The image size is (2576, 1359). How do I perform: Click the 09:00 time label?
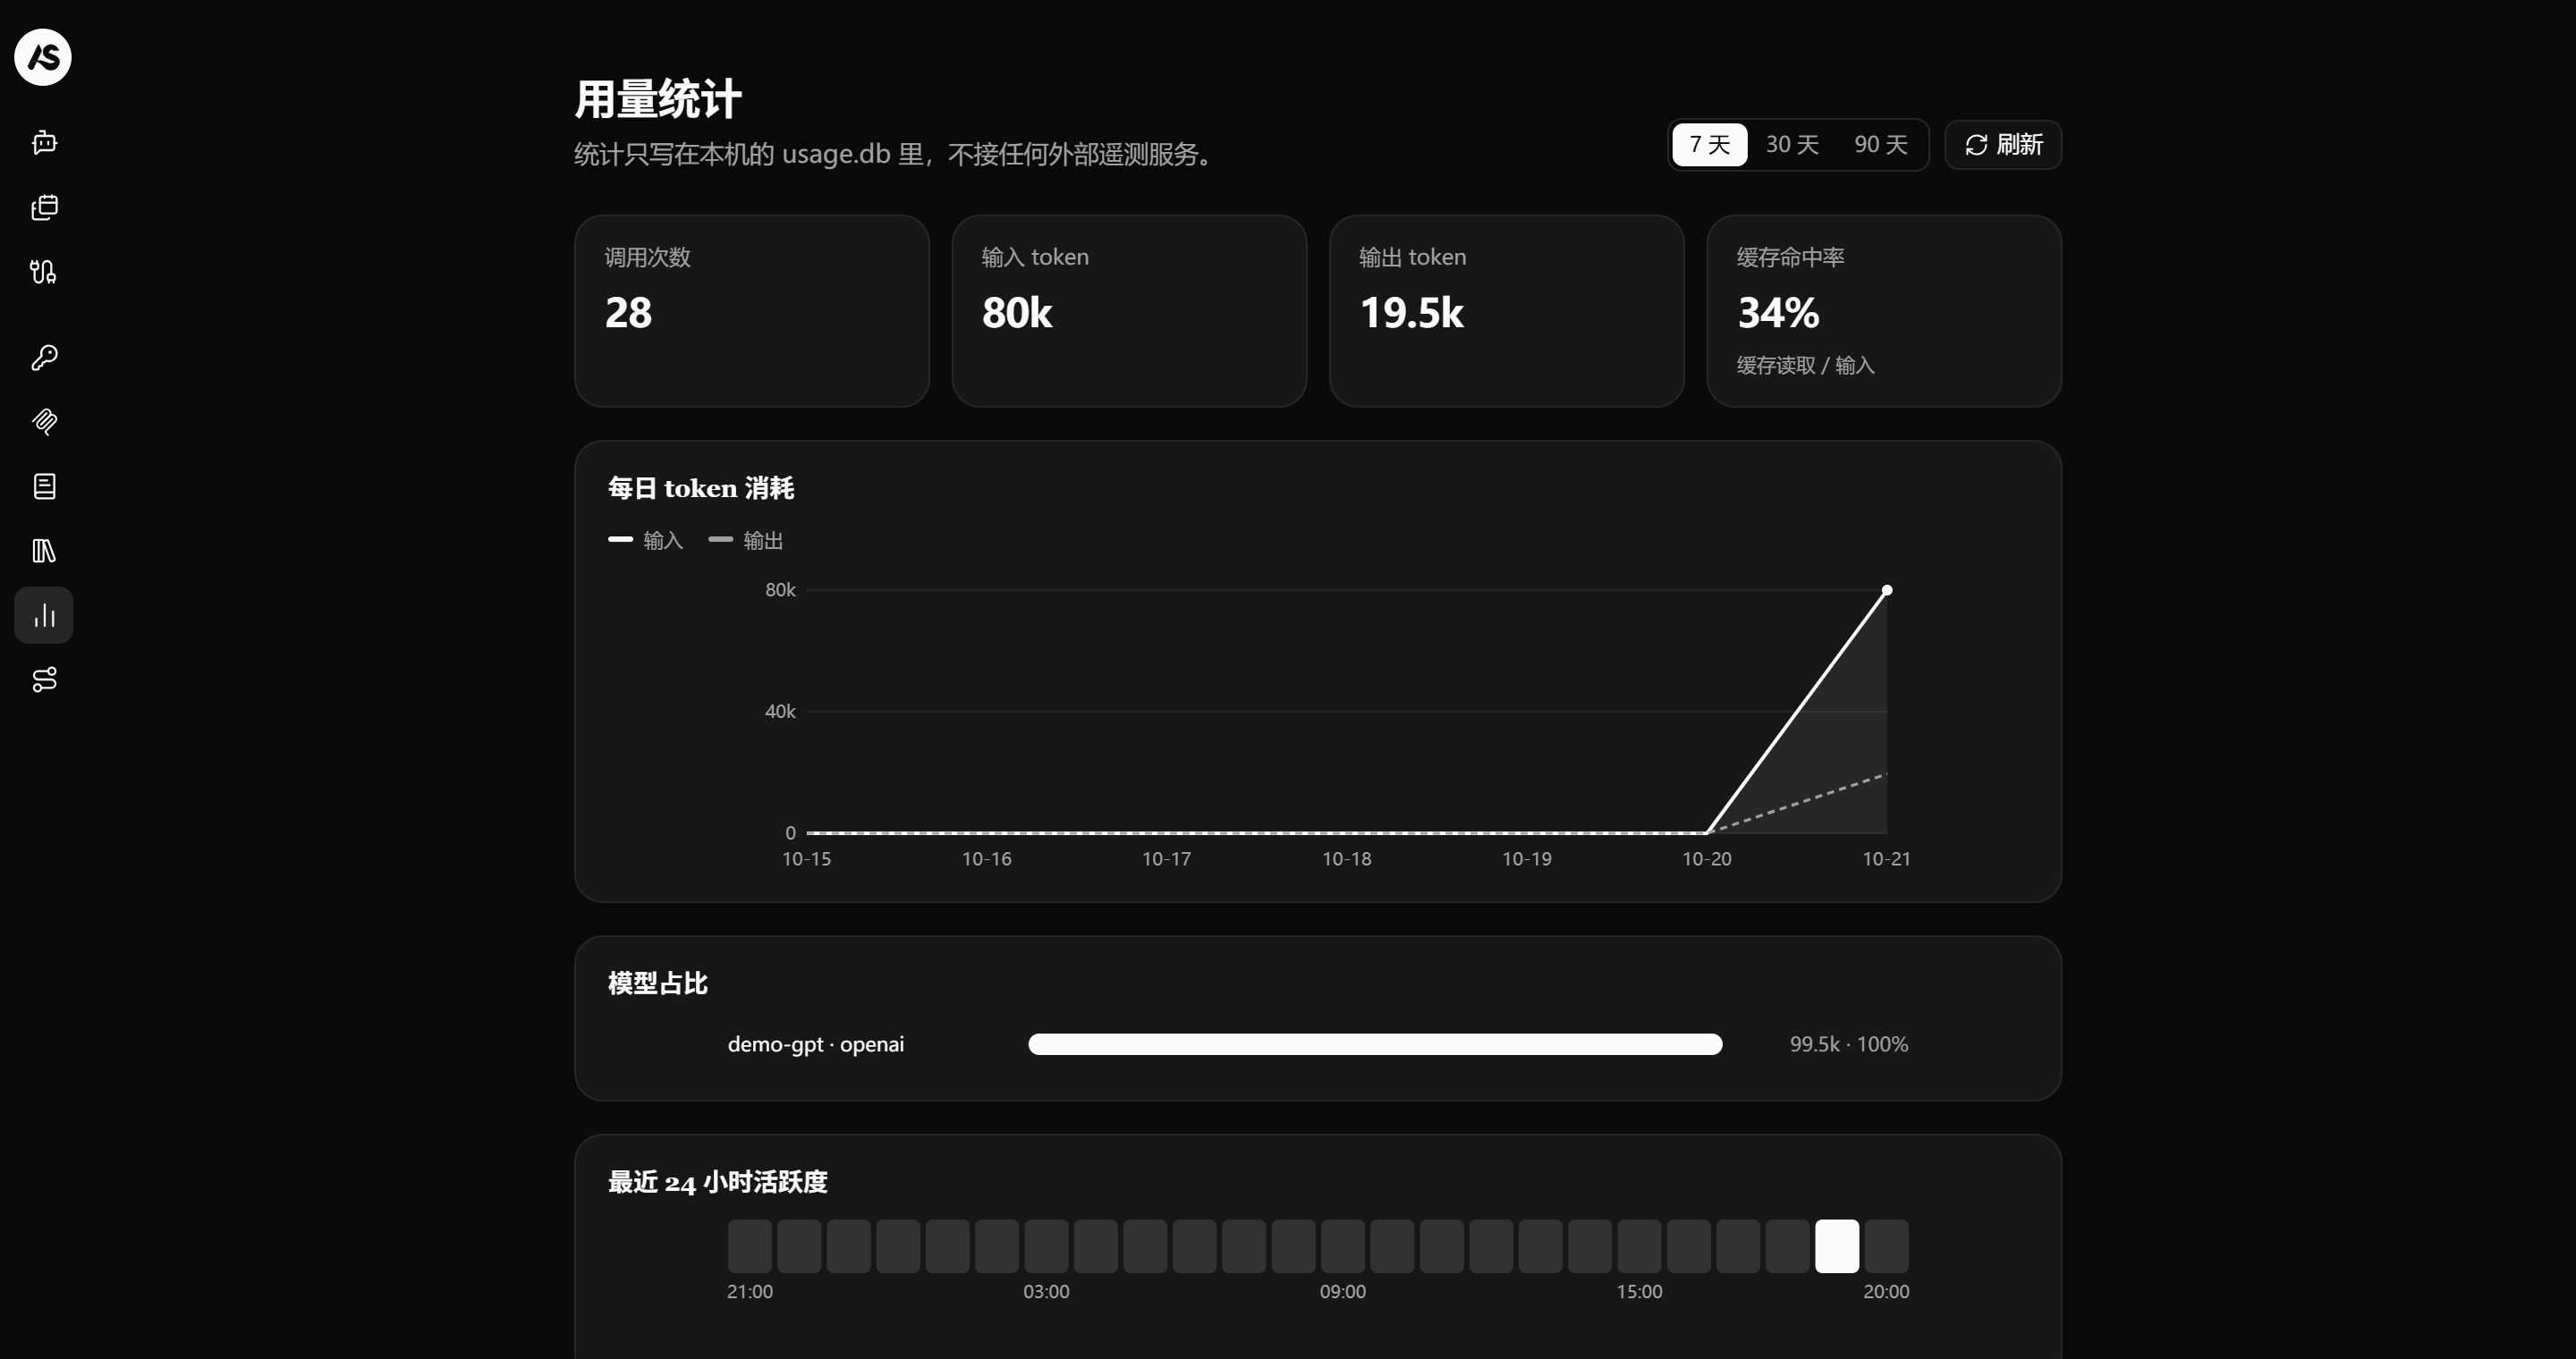pos(1342,1292)
